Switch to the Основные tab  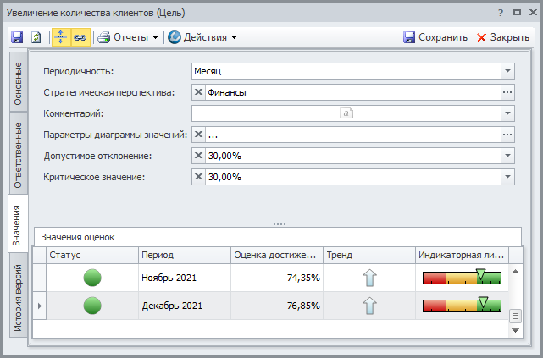19,83
